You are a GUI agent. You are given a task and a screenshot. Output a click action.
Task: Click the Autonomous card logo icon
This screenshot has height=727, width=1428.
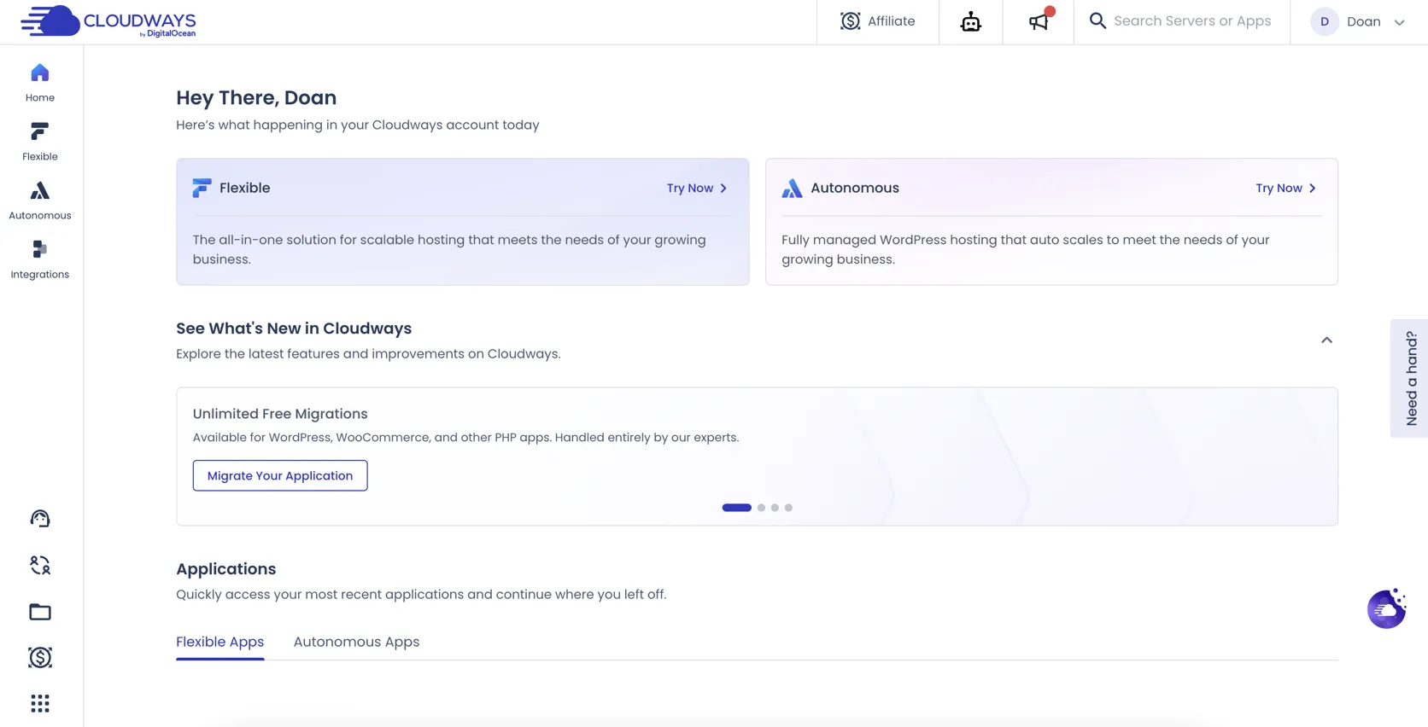click(x=792, y=188)
